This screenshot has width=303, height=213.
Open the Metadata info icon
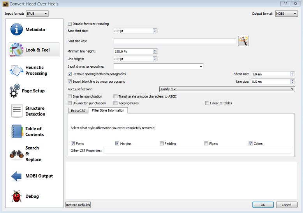[x=16, y=30]
